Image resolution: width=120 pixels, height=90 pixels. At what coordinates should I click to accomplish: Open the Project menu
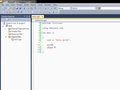tap(19, 5)
